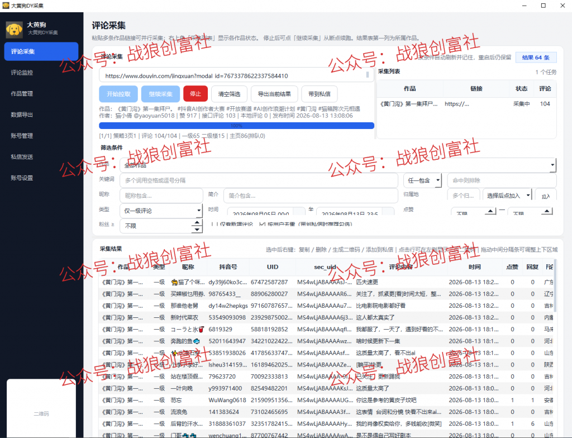Click the yellow dog app logo in sidebar
The image size is (572, 438).
[x=14, y=30]
